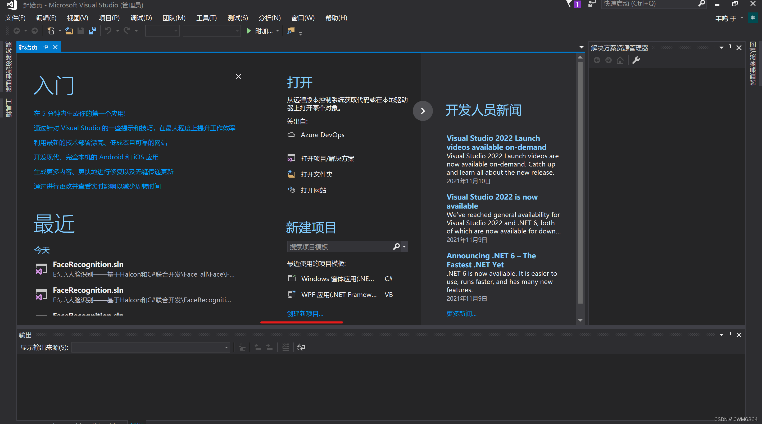This screenshot has width=762, height=424.
Task: Open the user account dropdown
Action: coord(742,18)
